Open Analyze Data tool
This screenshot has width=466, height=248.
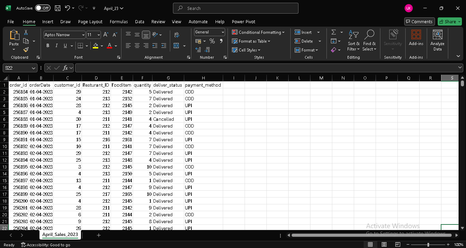click(437, 40)
